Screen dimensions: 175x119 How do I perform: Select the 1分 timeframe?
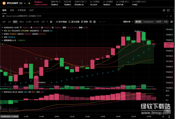click(x=9, y=22)
